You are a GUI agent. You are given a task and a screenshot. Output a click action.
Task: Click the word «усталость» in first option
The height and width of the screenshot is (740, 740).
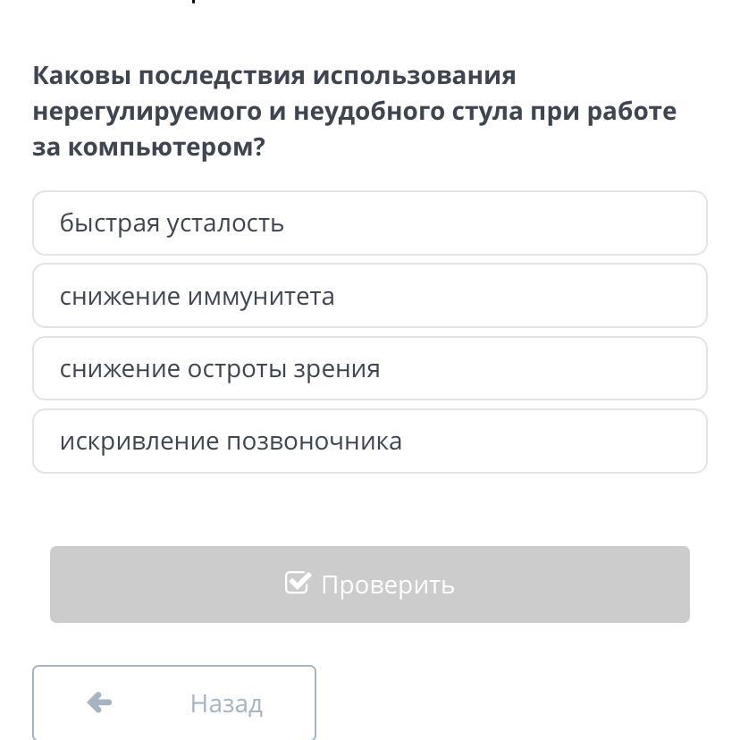(225, 223)
